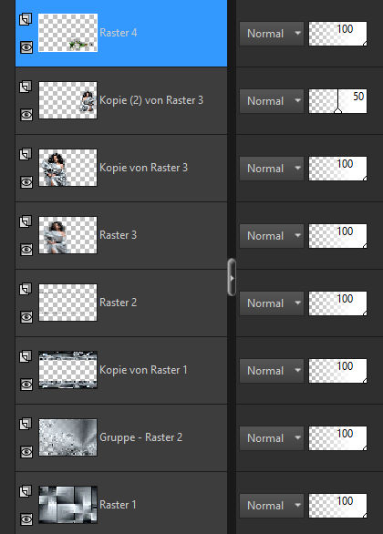Select the Kopie von Raster 3 layer label
383x534 pixels.
[143, 168]
